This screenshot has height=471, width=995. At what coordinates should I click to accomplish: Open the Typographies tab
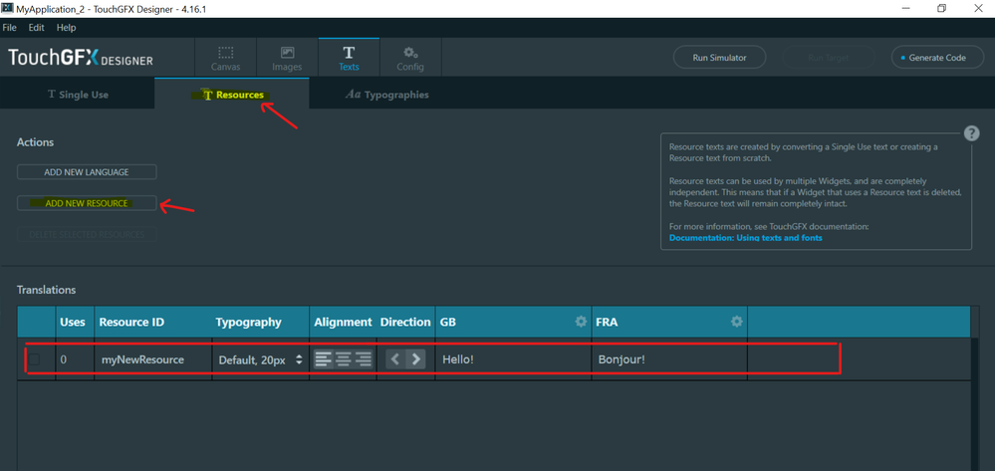pos(386,95)
